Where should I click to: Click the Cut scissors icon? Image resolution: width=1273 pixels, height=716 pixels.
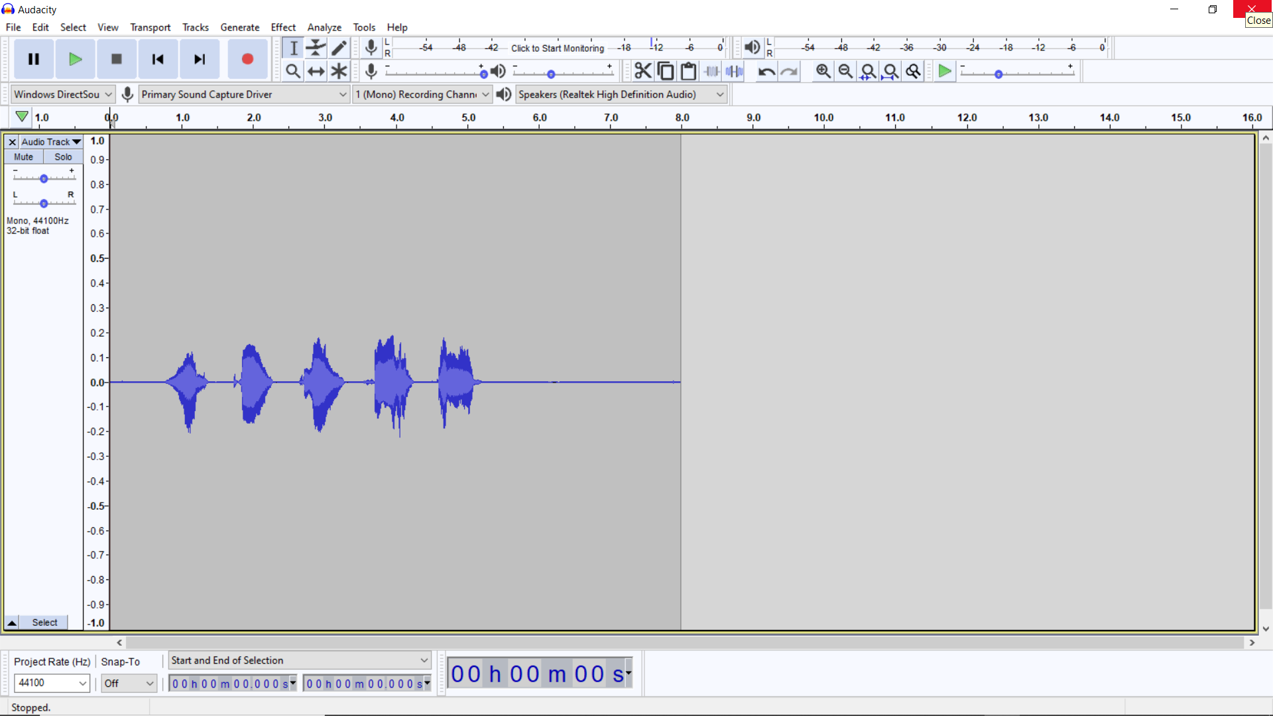(x=642, y=71)
